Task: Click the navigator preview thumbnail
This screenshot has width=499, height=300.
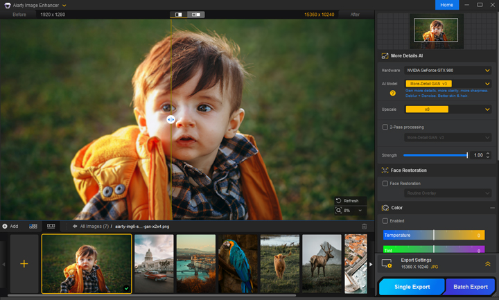Action: click(x=436, y=31)
